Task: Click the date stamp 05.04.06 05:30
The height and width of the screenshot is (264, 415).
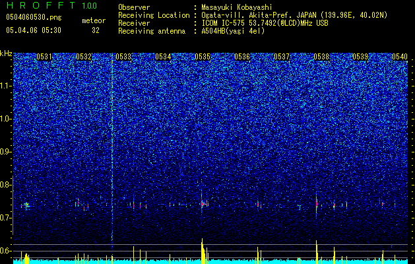Action: pos(34,30)
